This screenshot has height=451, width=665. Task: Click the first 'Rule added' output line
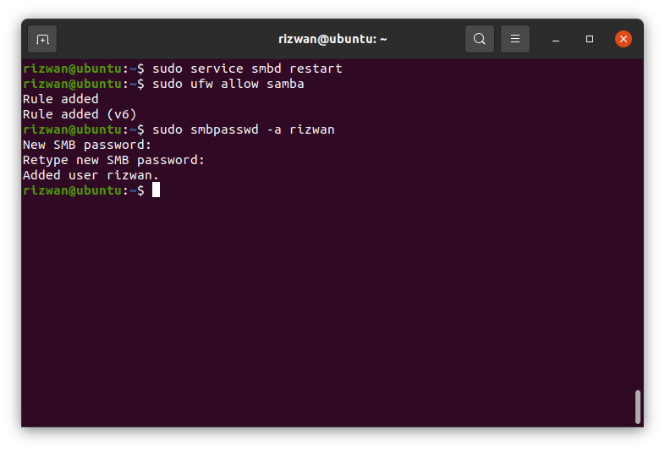click(x=61, y=99)
